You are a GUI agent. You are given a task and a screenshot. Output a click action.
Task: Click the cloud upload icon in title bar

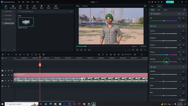click(x=155, y=2)
